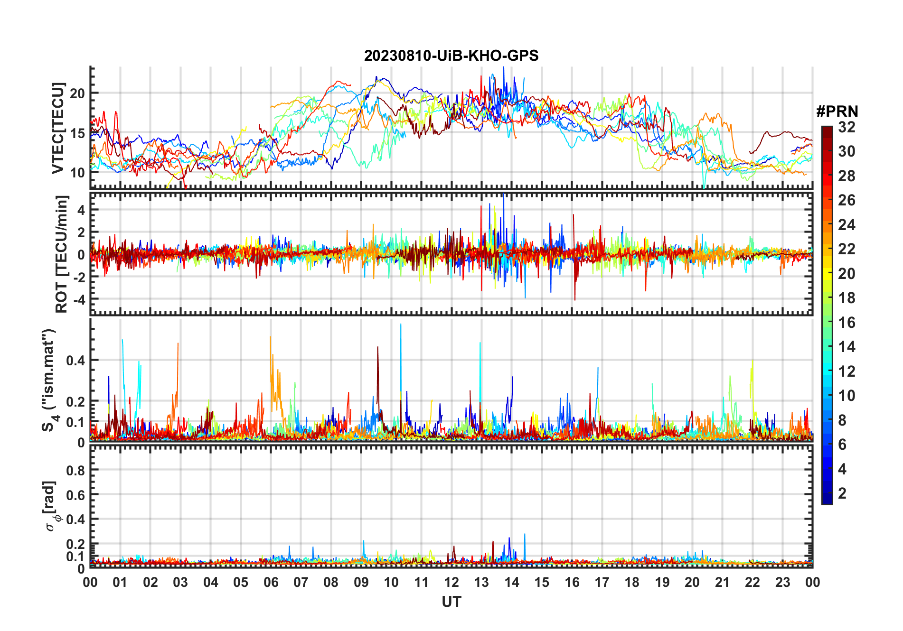Viewport: 903px width, 631px height.
Task: Click the 0.8 tick on σφ axis
Action: tap(76, 470)
